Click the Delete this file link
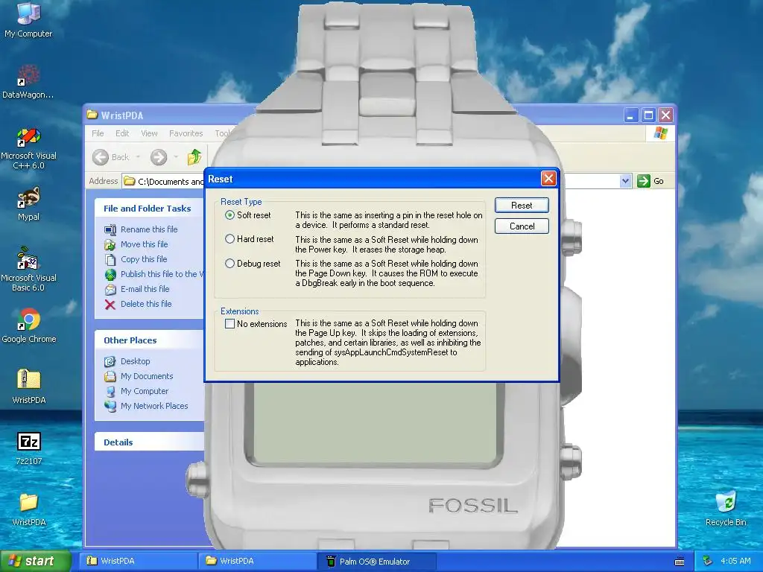This screenshot has width=763, height=572. click(146, 304)
